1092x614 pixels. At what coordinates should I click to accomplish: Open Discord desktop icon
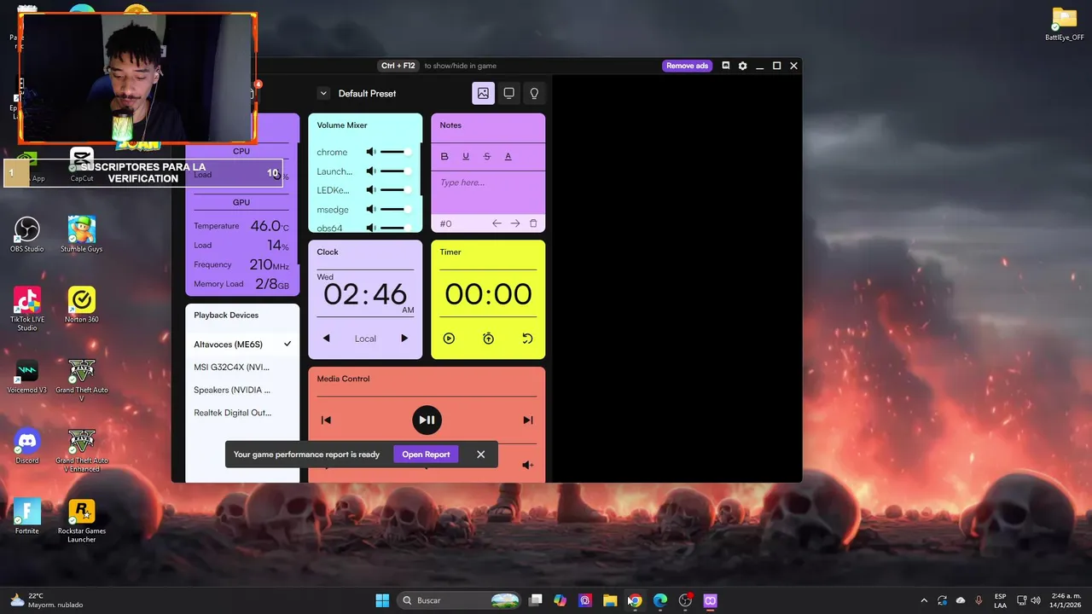(27, 445)
